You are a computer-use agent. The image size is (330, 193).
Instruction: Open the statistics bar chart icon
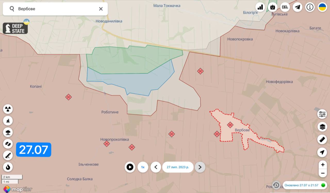coord(260,7)
